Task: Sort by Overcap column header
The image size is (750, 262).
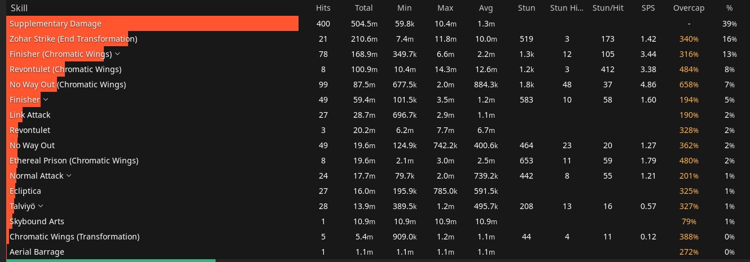Action: click(688, 8)
